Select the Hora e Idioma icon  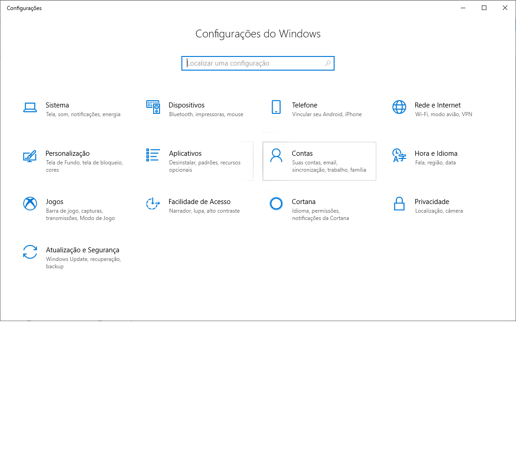click(399, 156)
